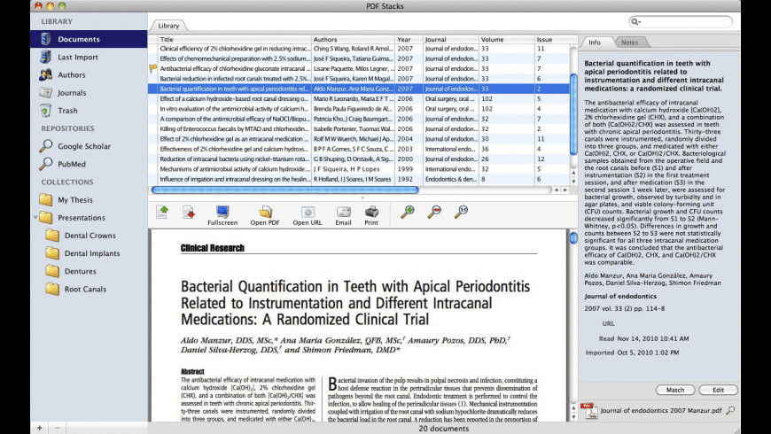
Task: Click the PDF preview scroll down arrow
Action: pos(573,417)
